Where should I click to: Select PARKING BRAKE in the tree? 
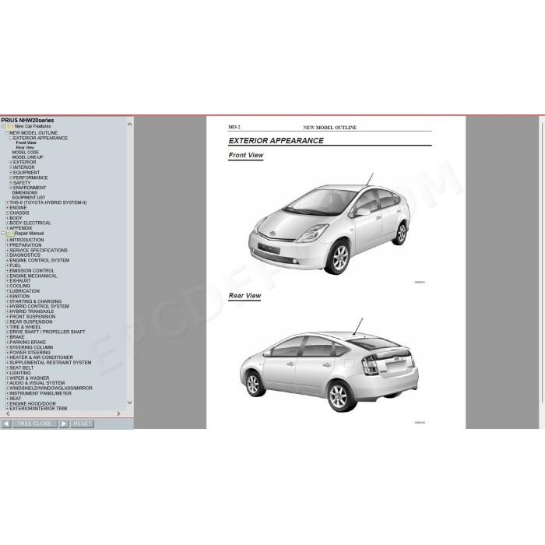28,343
